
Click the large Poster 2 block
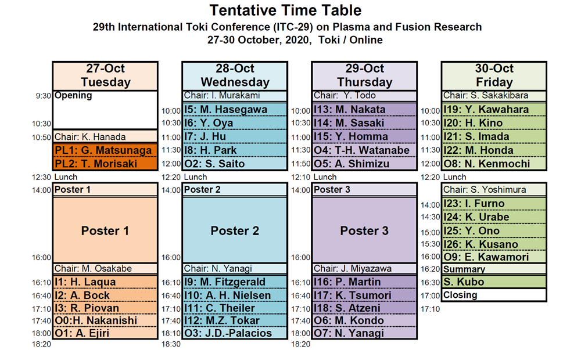[x=235, y=230]
